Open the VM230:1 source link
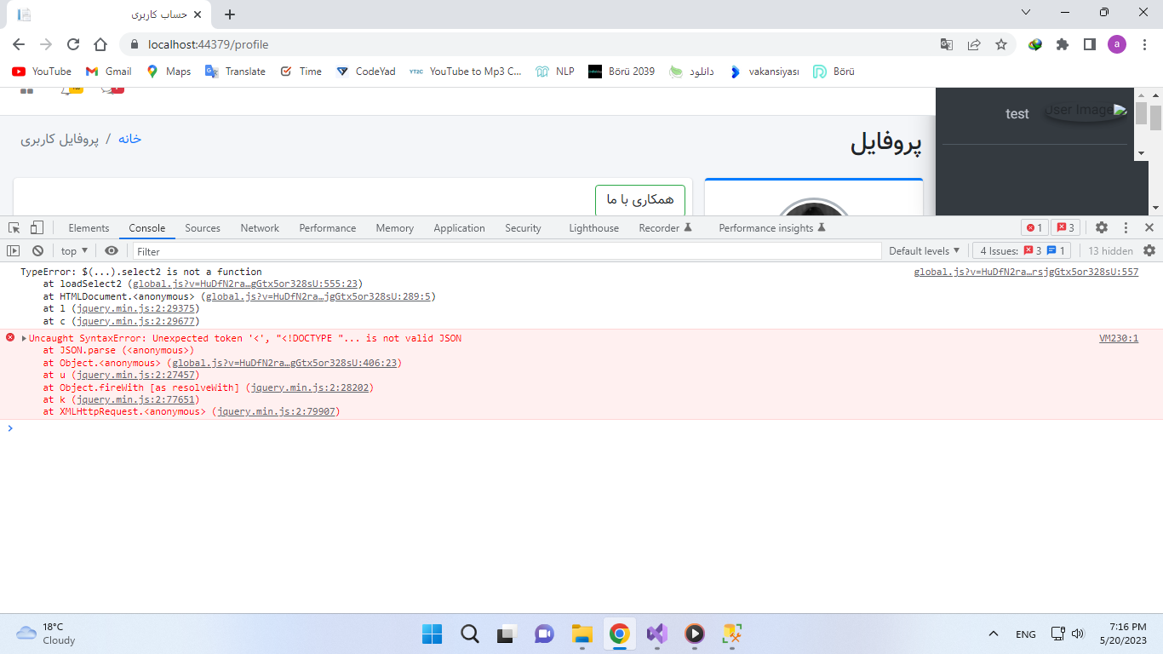1163x654 pixels. click(1118, 338)
